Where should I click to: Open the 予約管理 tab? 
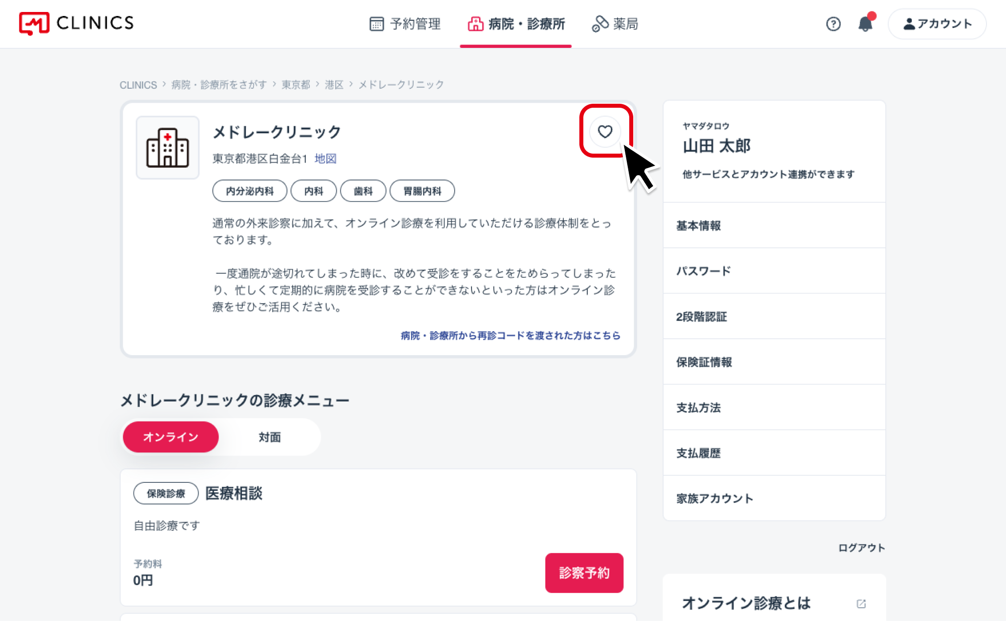405,24
